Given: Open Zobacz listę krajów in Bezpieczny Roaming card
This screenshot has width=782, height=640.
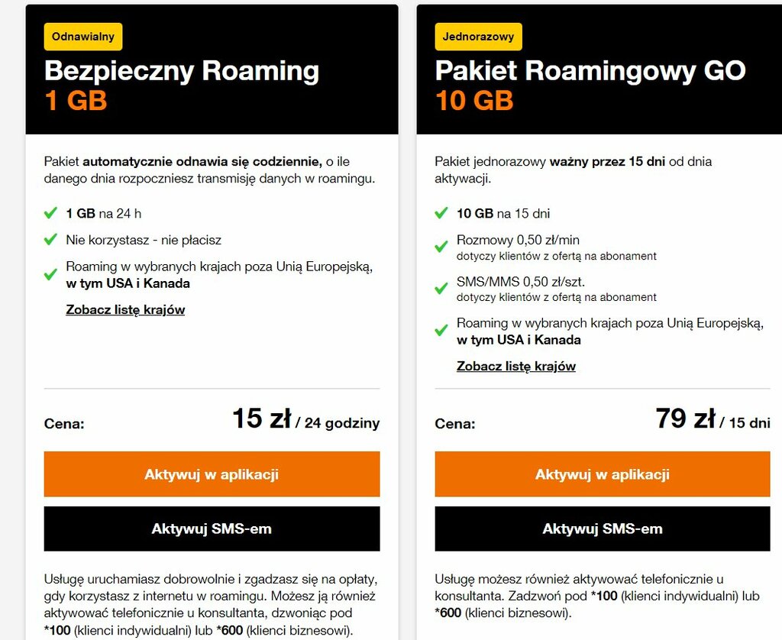Looking at the screenshot, I should coord(125,310).
